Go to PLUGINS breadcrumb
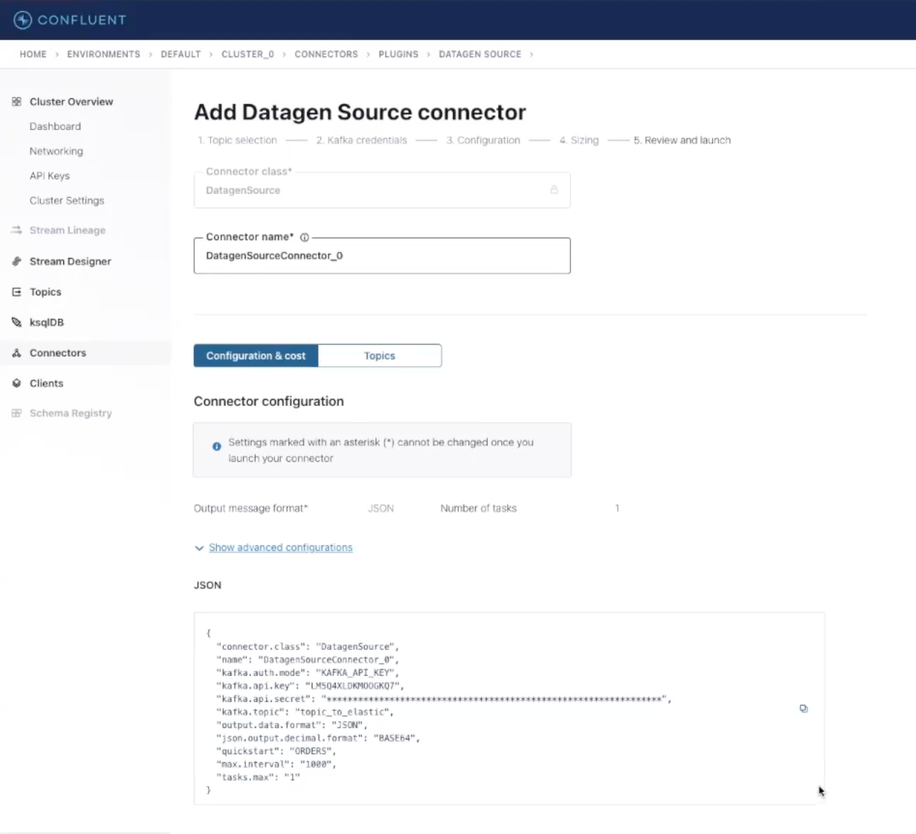 pos(398,54)
